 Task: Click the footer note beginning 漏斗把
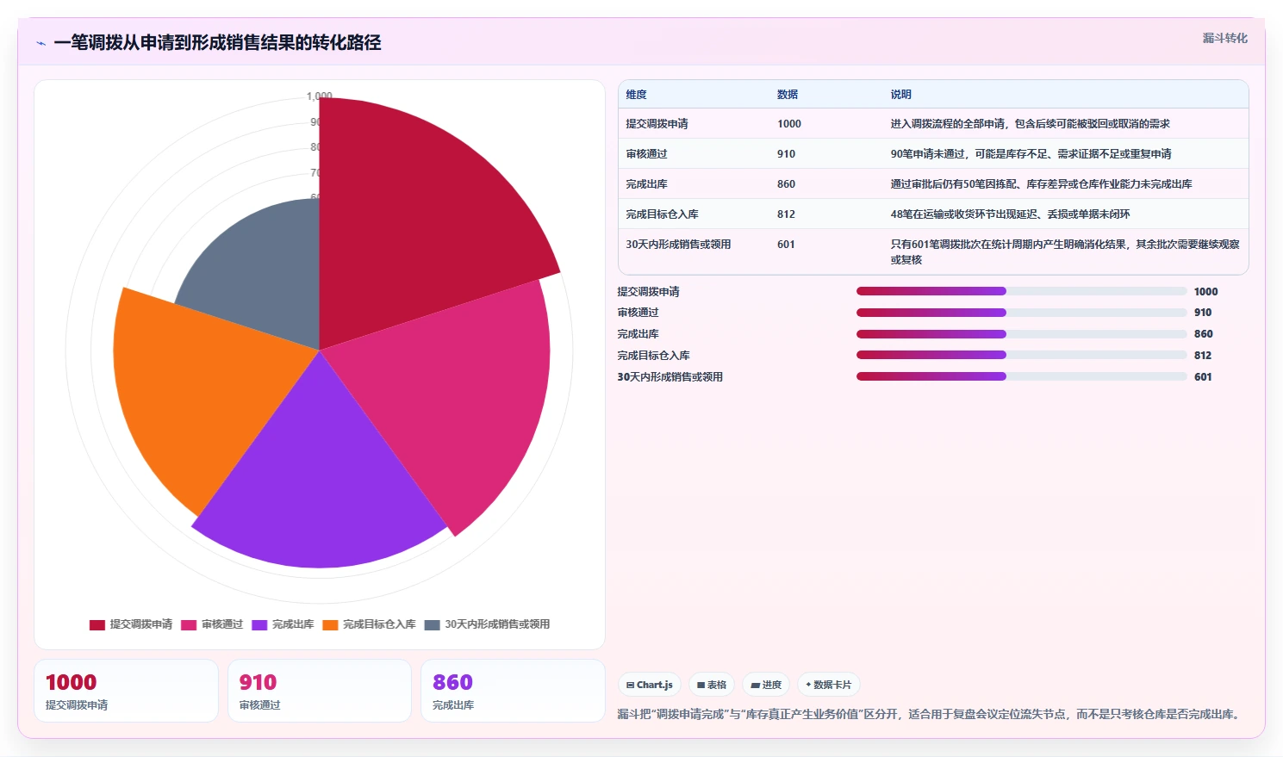coord(931,715)
